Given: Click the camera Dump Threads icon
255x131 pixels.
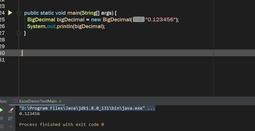Looking at the screenshot, I should pos(1,127).
